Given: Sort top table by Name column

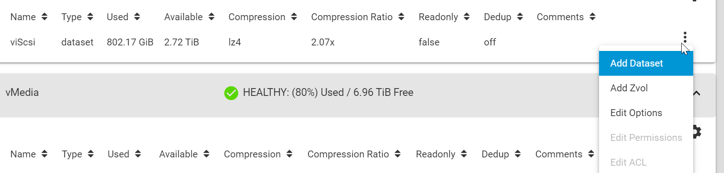Looking at the screenshot, I should 29,17.
